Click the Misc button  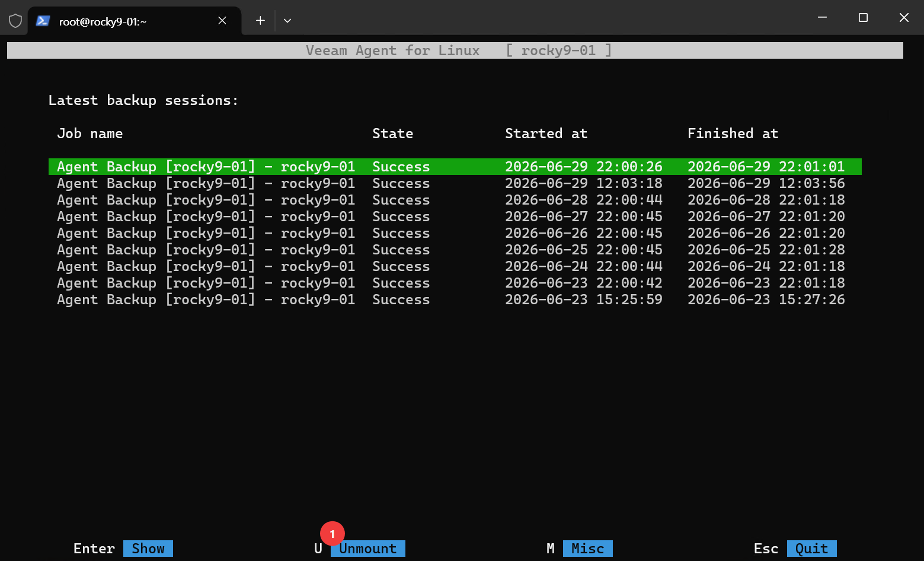coord(588,549)
